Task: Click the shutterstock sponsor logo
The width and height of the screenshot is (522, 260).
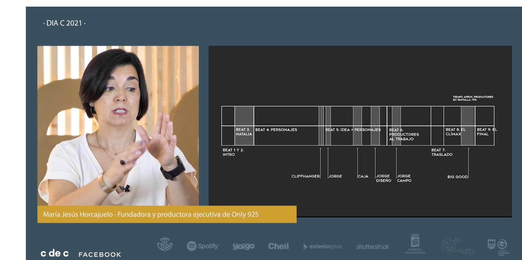Action: pyautogui.click(x=373, y=247)
